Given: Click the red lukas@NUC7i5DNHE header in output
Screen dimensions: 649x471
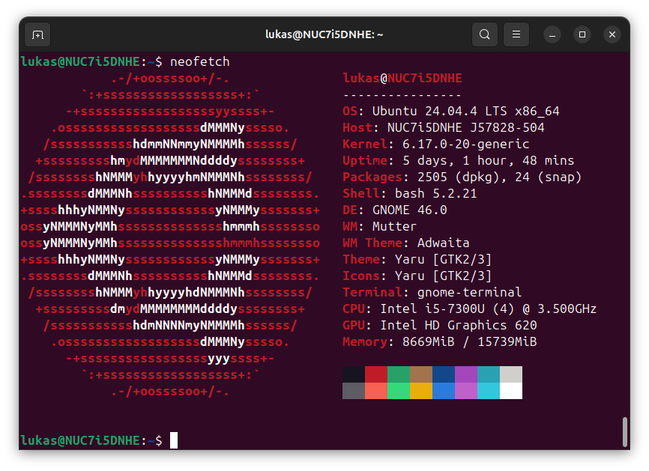Looking at the screenshot, I should 402,78.
